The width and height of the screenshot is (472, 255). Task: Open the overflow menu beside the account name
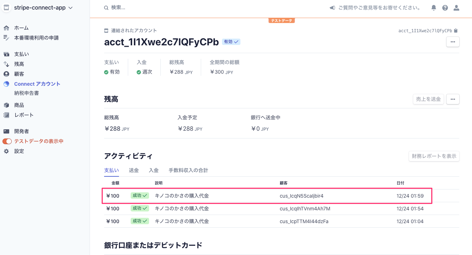coord(453,41)
